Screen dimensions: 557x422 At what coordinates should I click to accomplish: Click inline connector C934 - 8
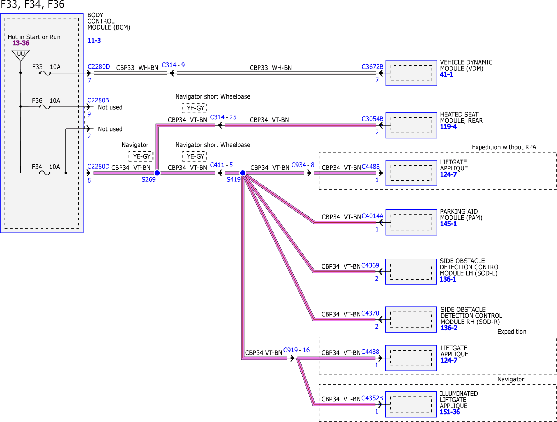[x=303, y=165]
